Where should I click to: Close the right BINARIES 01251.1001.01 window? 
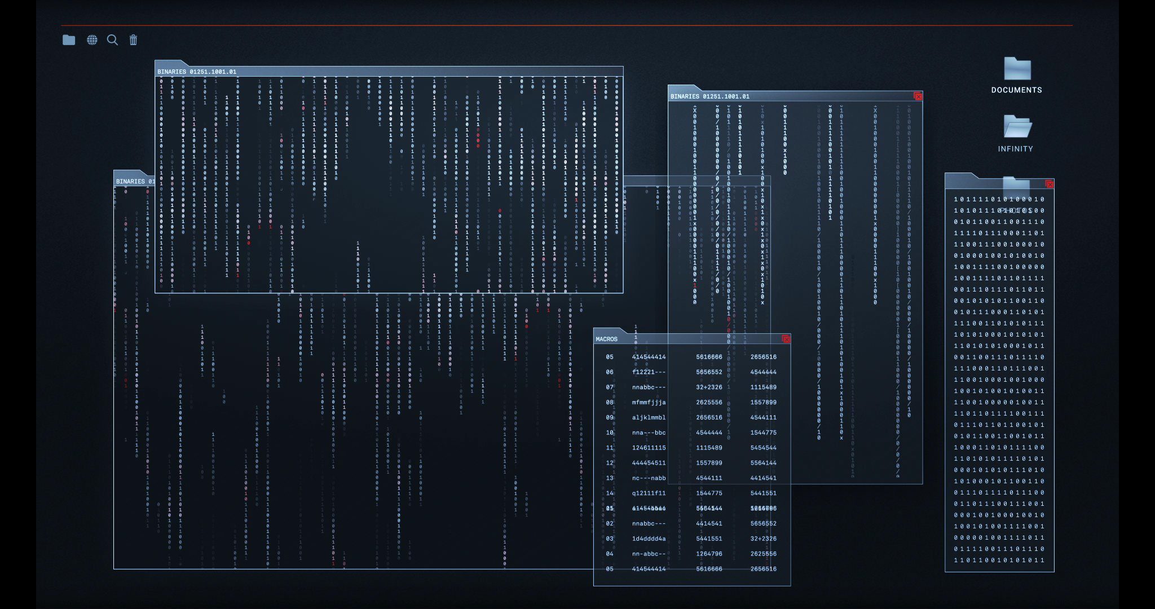920,95
